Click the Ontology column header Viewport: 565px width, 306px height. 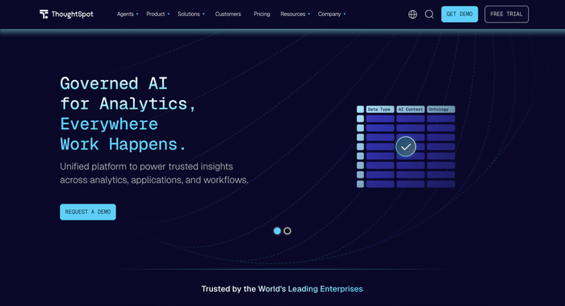point(441,109)
